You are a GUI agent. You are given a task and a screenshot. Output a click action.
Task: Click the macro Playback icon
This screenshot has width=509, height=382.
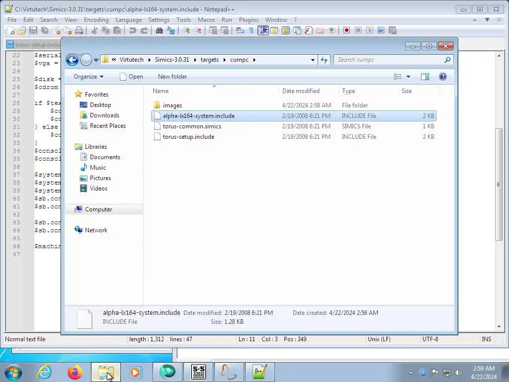tap(369, 30)
